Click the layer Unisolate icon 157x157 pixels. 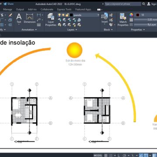[65, 25]
